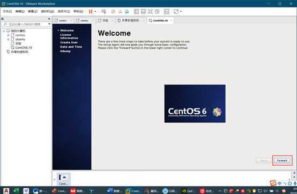Viewport: 297px width, 194px height.
Task: Click the CentOS thumbnail in the bottom bar
Action: [x=63, y=179]
